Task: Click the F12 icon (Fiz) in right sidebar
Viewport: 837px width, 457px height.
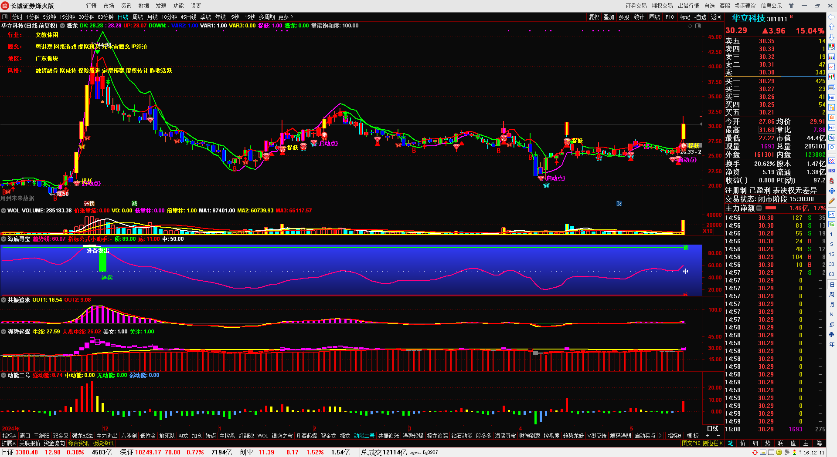Action: point(831,128)
